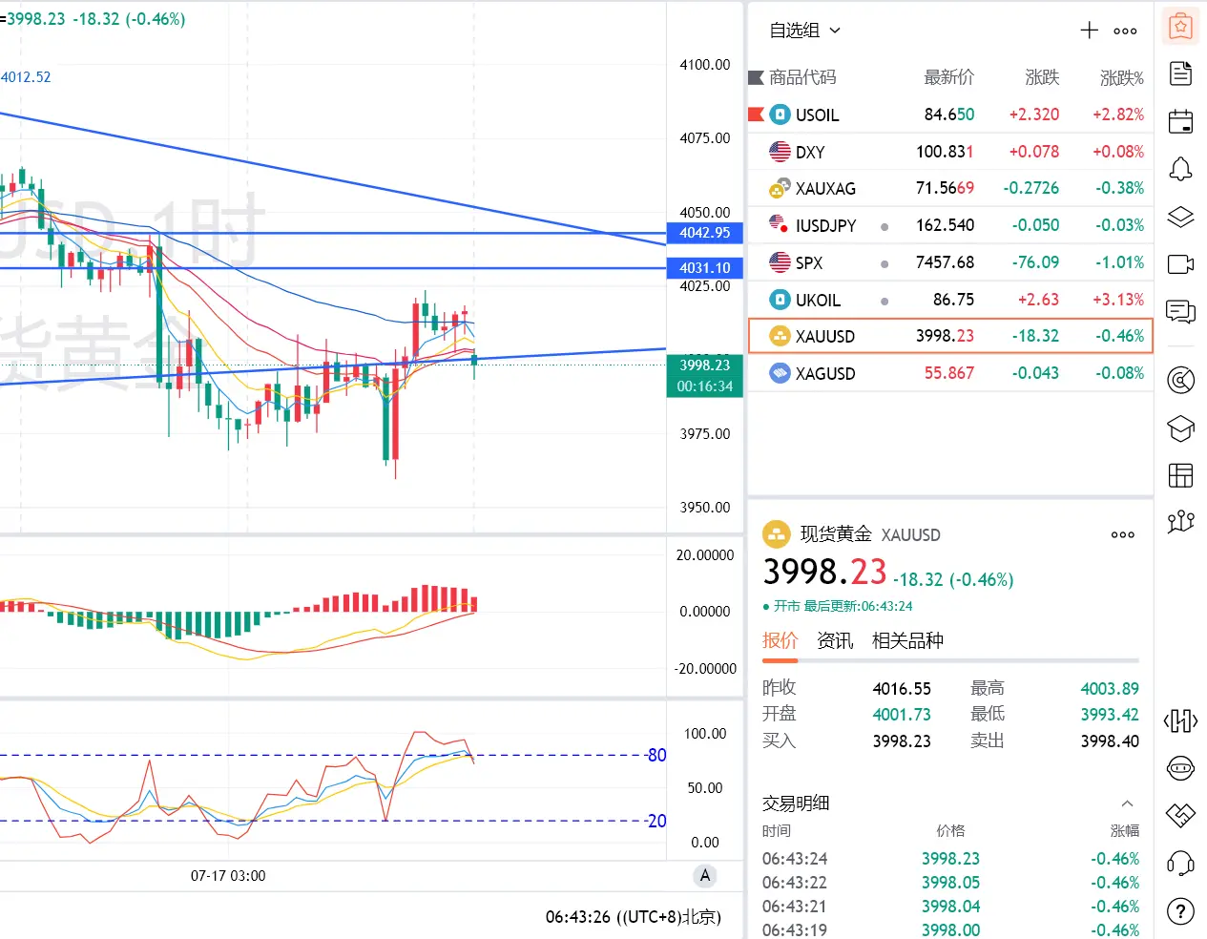Screen dimensions: 1207x939
Task: Click 卖出 price 3998.40
Action: [1110, 741]
